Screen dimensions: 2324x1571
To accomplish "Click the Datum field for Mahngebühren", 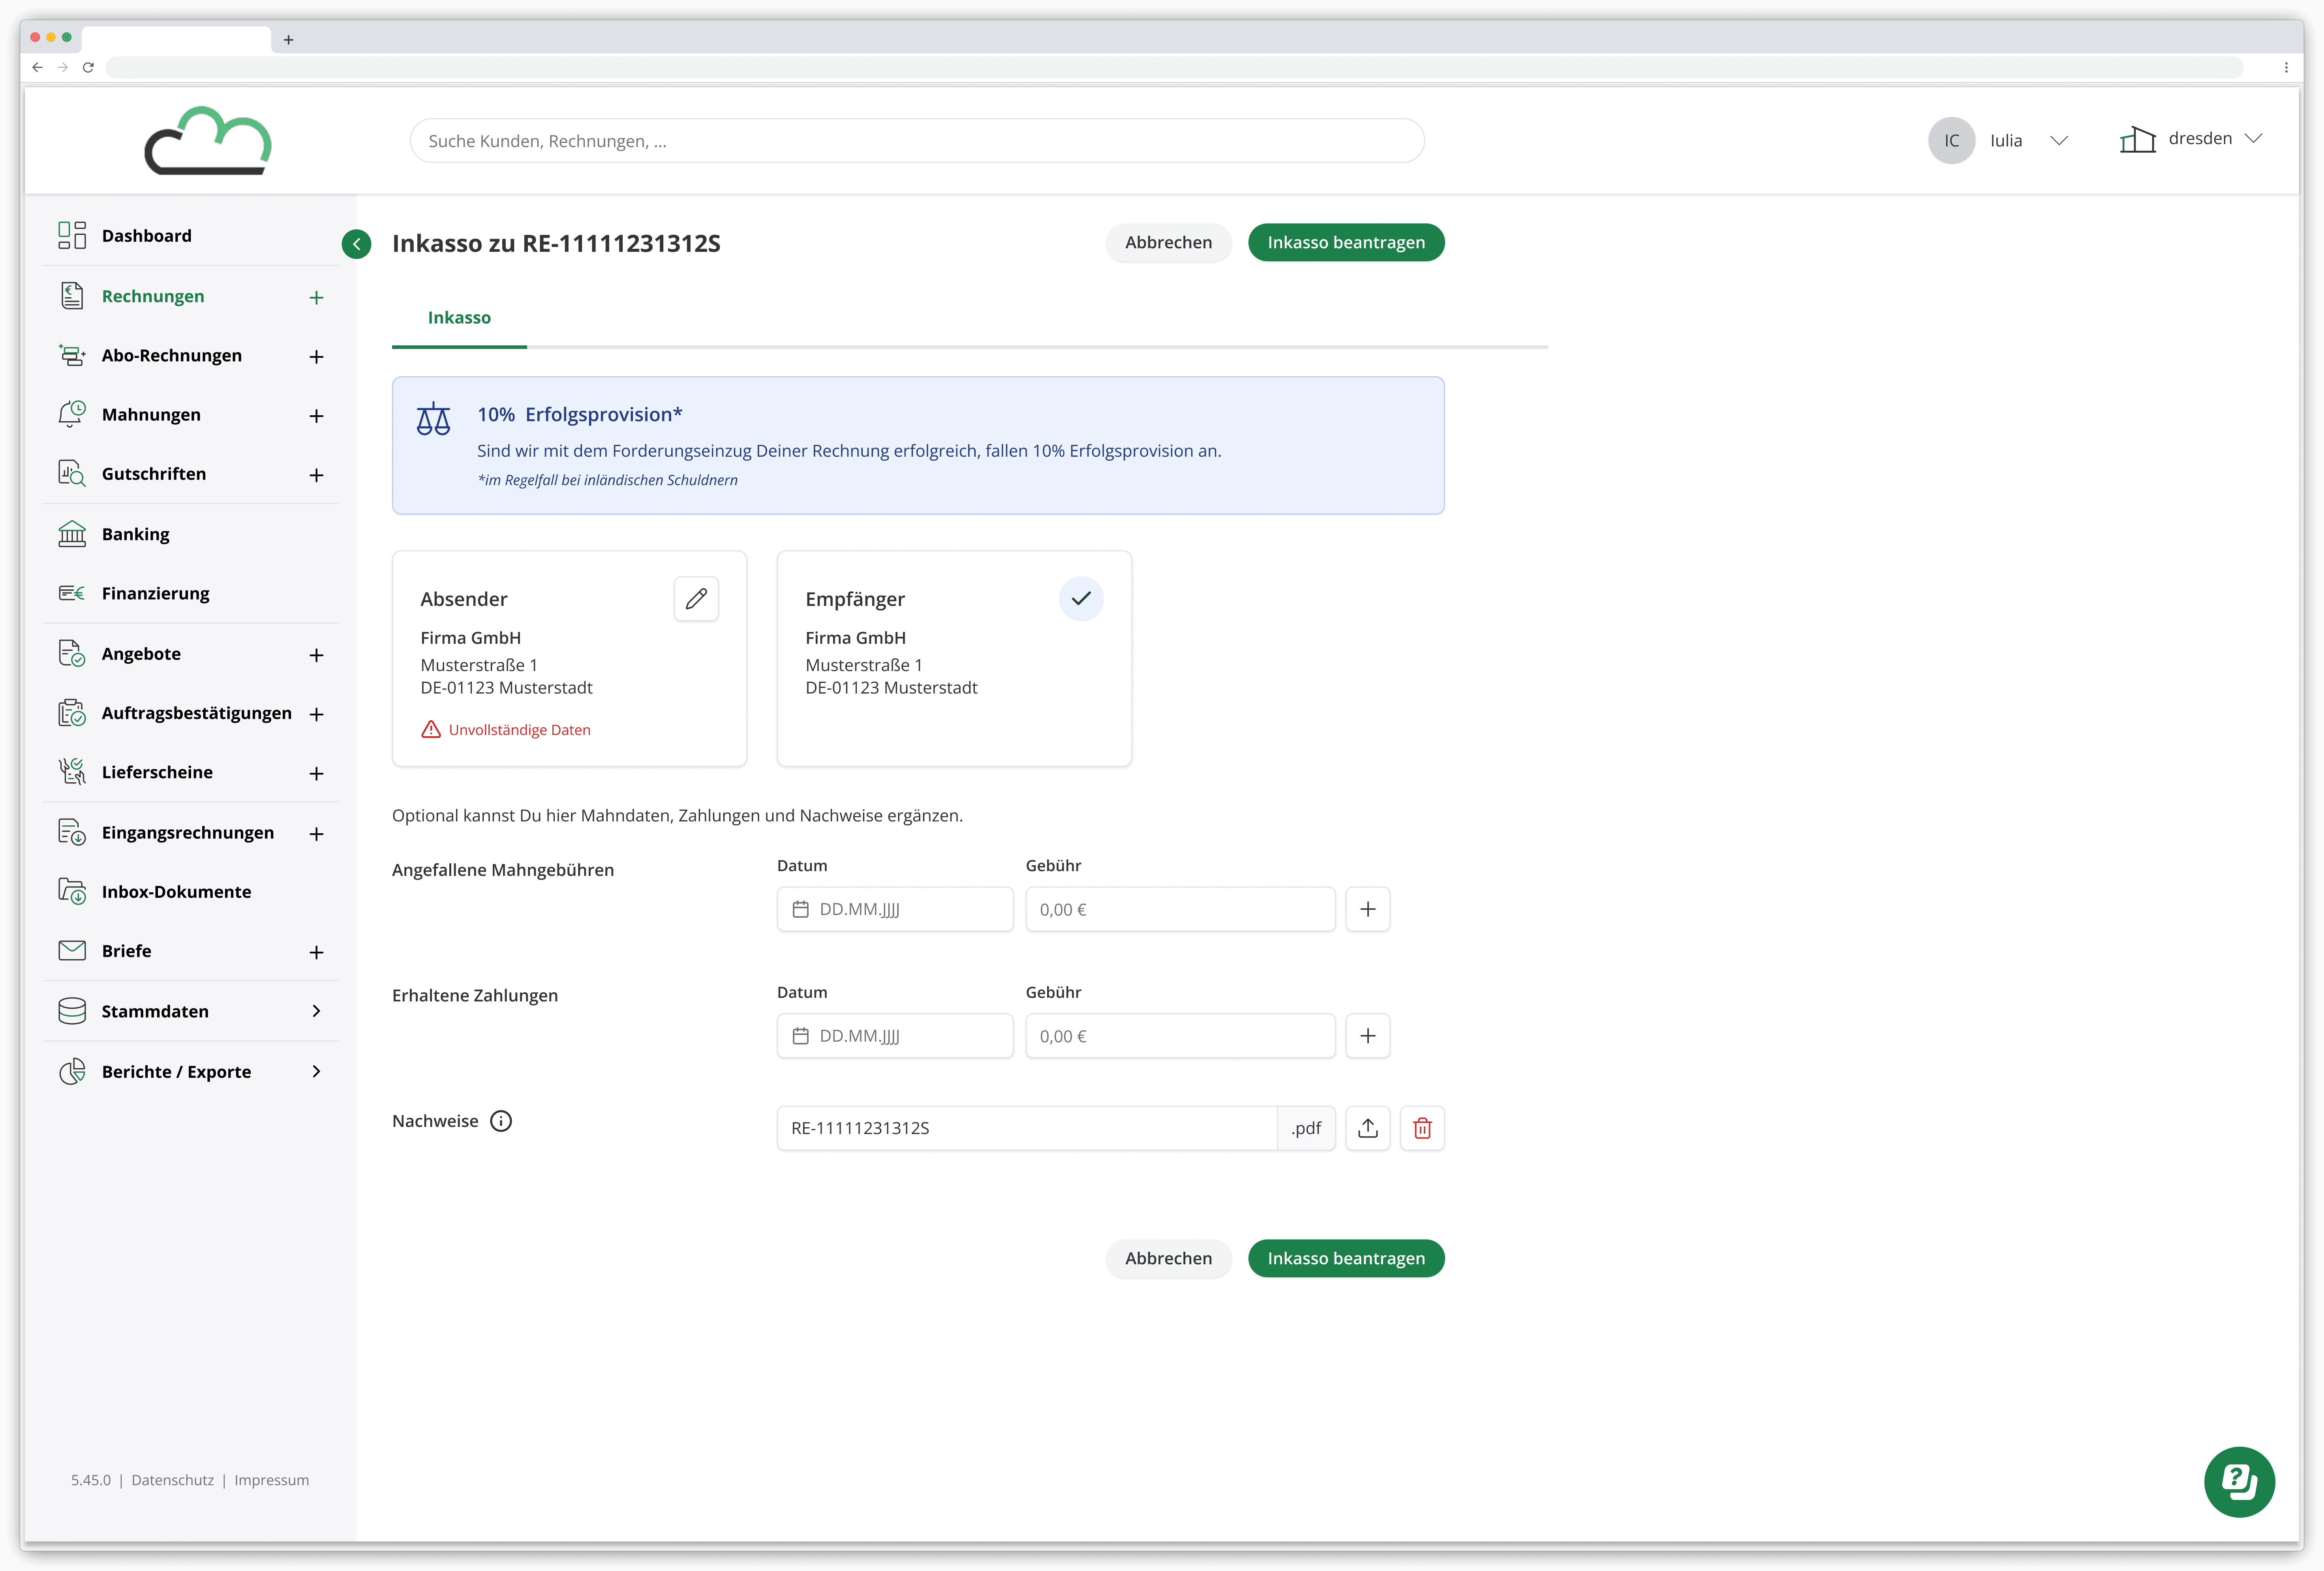I will click(x=895, y=909).
